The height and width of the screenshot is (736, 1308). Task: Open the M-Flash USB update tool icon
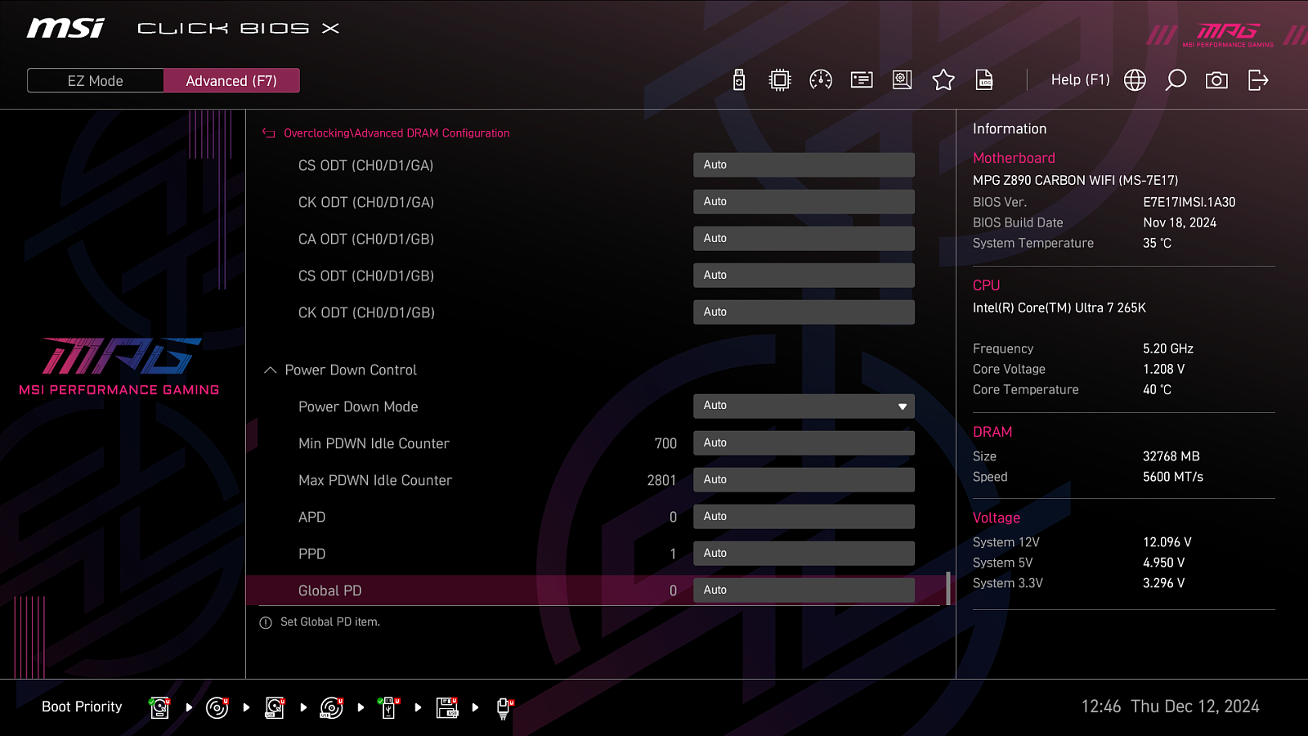tap(739, 80)
